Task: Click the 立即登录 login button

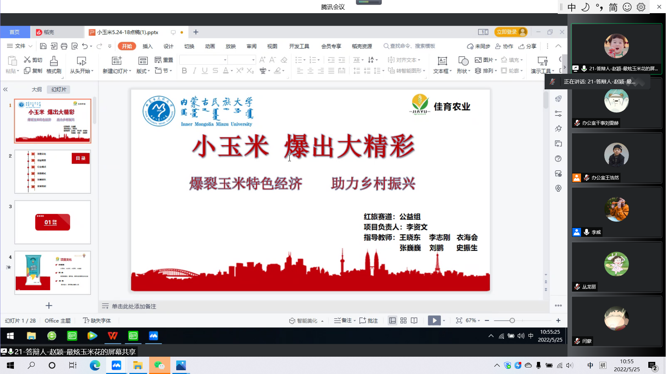Action: [511, 32]
